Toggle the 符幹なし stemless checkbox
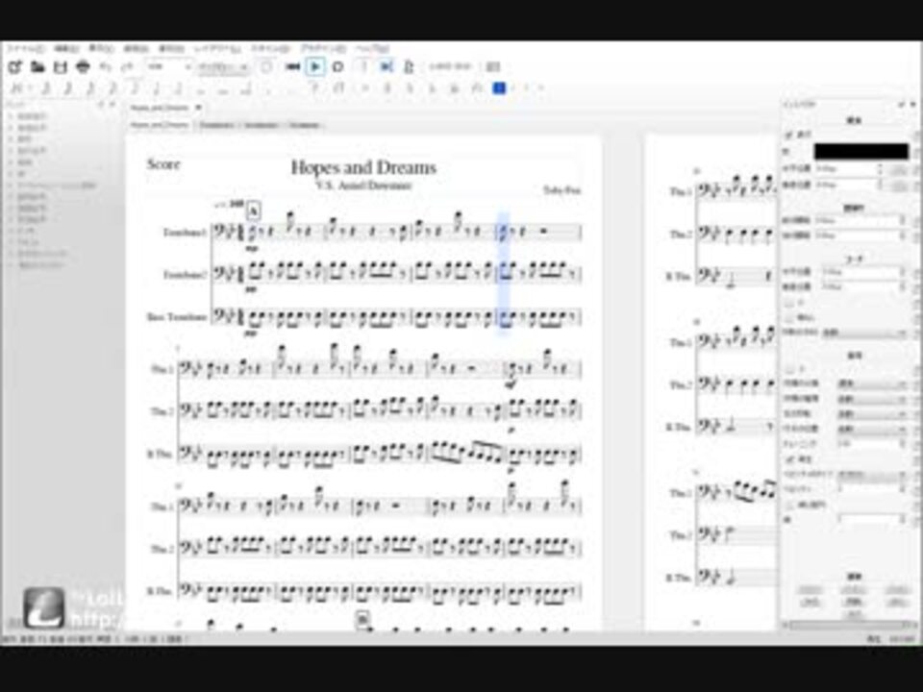Viewport: 923px width, 692px height. pyautogui.click(x=789, y=318)
